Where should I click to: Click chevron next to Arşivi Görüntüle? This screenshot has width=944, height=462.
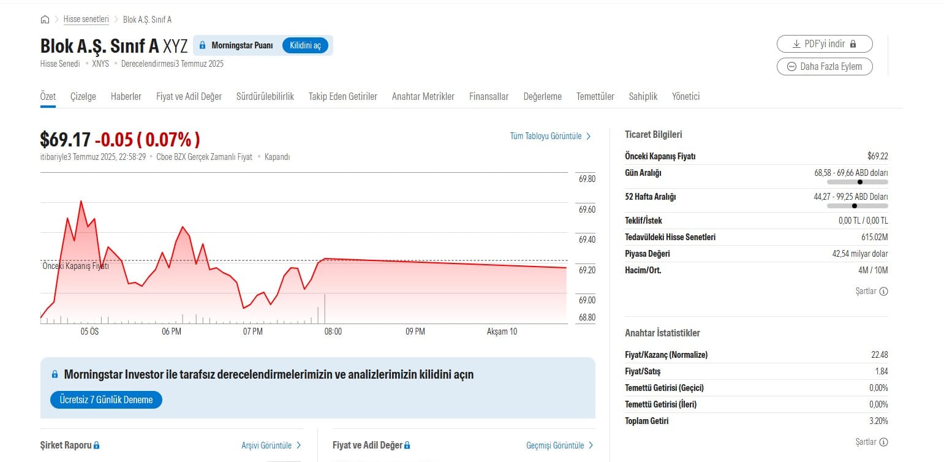[299, 445]
